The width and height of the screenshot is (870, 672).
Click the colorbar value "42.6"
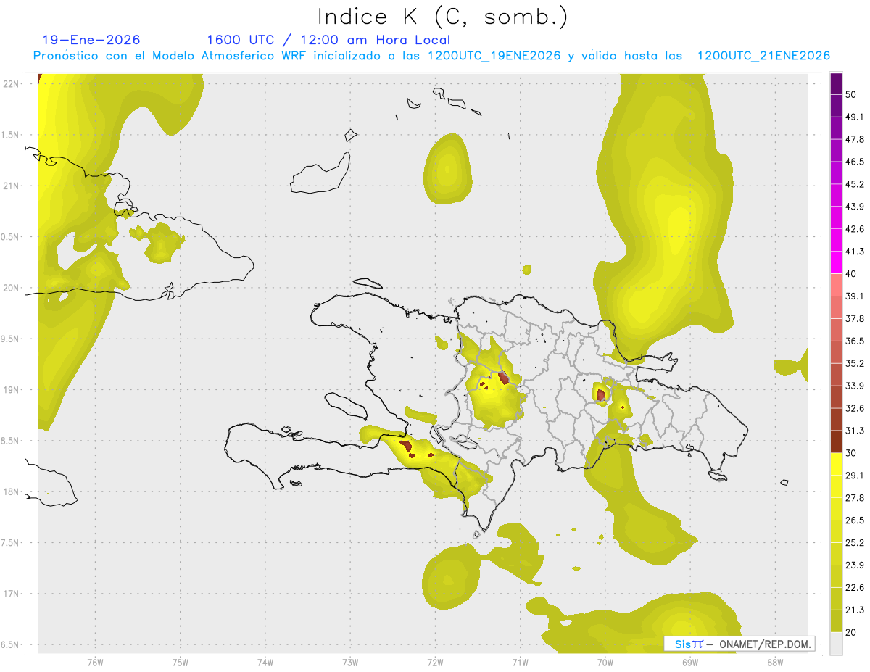(x=855, y=229)
